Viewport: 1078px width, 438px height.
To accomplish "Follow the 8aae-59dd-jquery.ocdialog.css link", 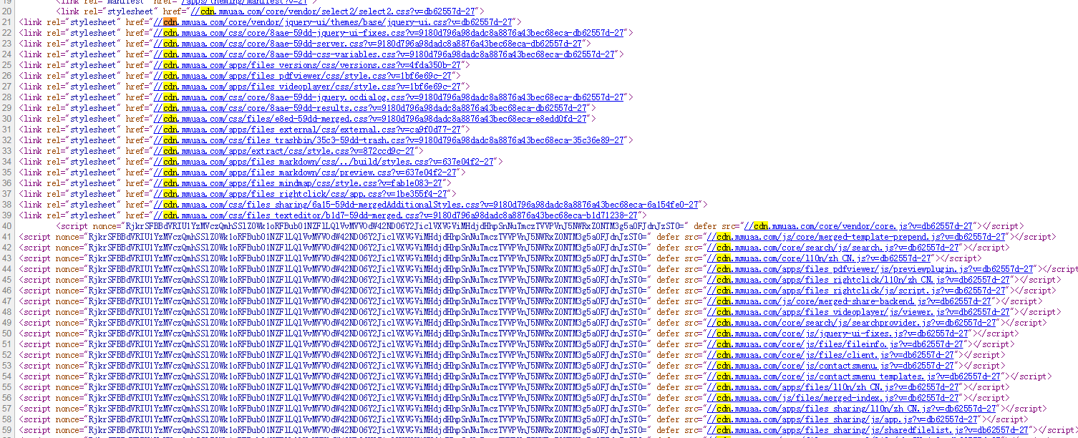I will coord(389,97).
